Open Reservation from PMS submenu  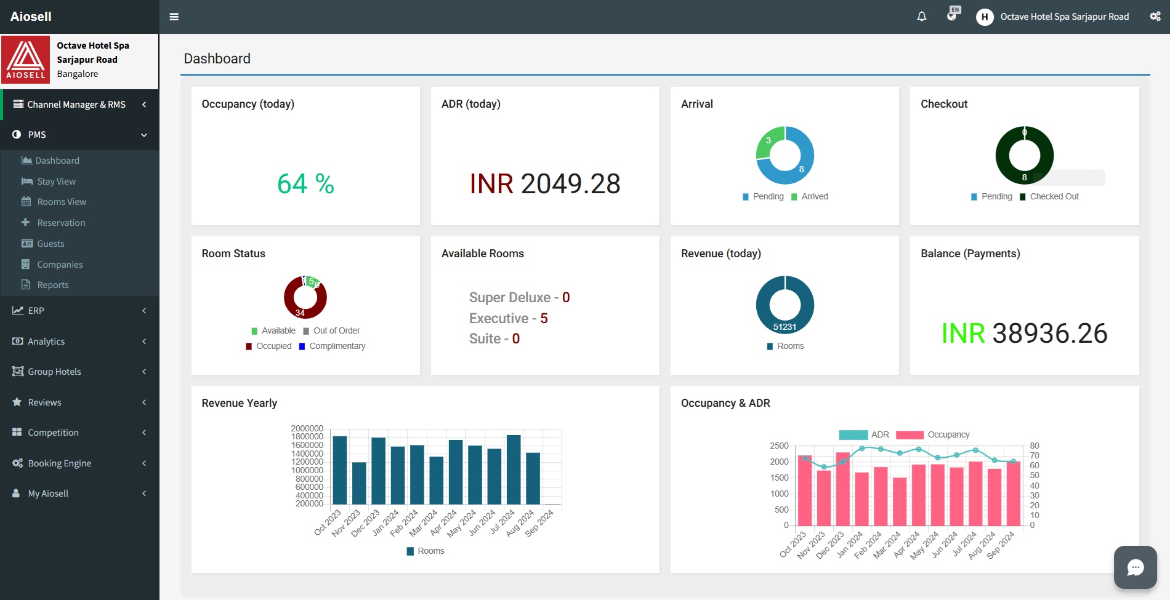click(x=61, y=223)
